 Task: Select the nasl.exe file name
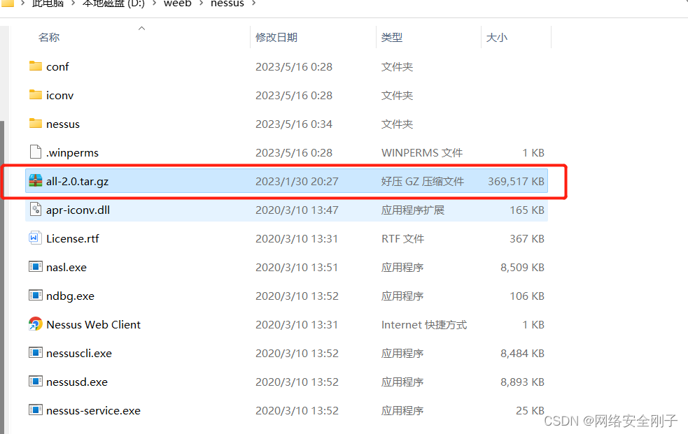[66, 268]
